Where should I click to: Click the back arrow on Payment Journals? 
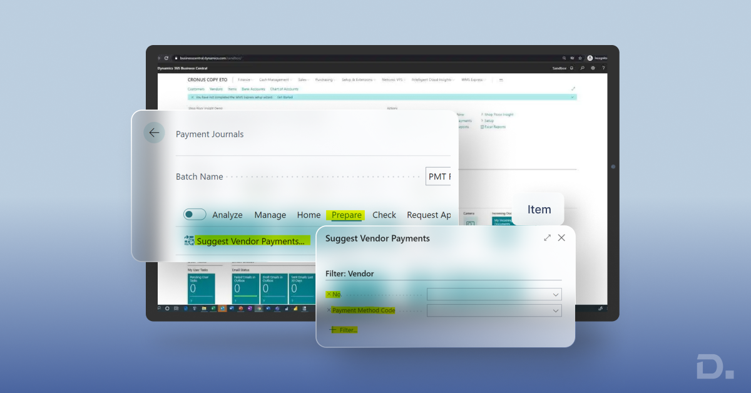coord(154,133)
